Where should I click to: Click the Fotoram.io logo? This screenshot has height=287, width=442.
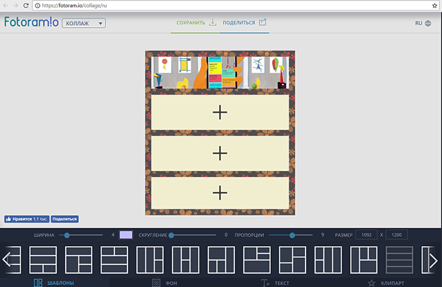pyautogui.click(x=31, y=22)
